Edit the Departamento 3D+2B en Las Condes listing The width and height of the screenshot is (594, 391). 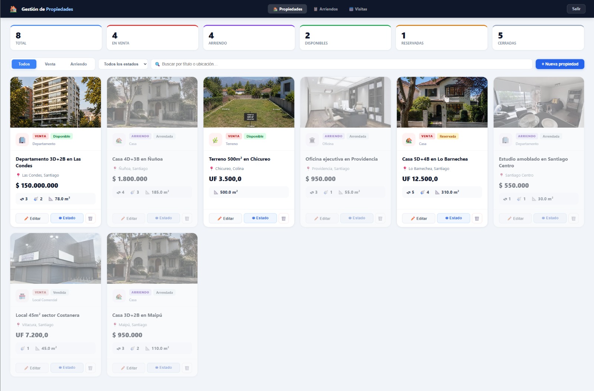32,218
